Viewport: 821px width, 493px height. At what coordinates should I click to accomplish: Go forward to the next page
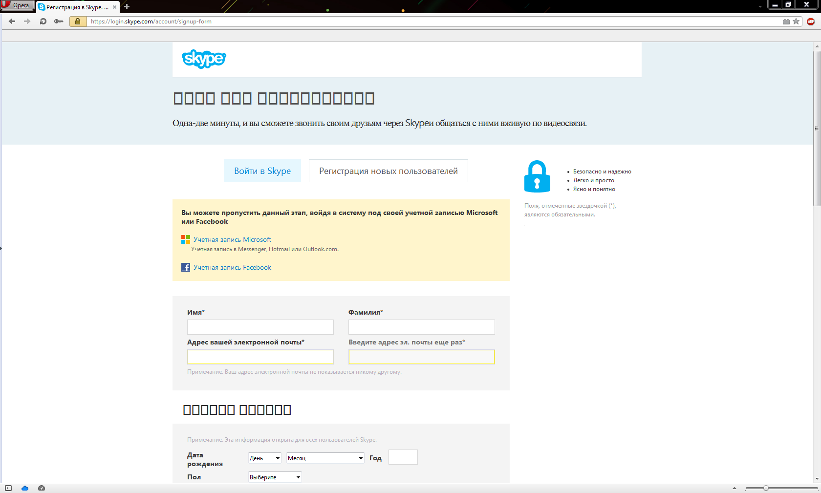pos(27,21)
